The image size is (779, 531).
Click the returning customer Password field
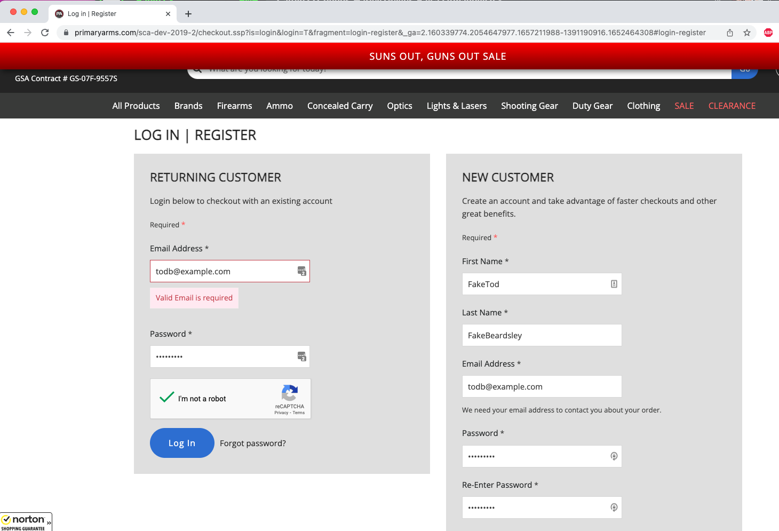[221, 356]
